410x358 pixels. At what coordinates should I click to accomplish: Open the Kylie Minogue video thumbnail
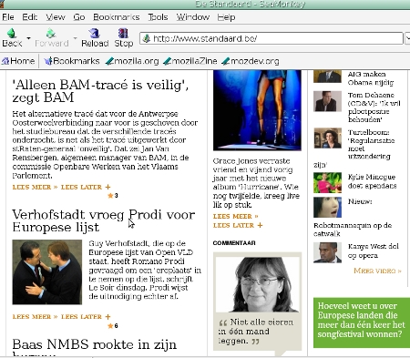[x=327, y=183]
